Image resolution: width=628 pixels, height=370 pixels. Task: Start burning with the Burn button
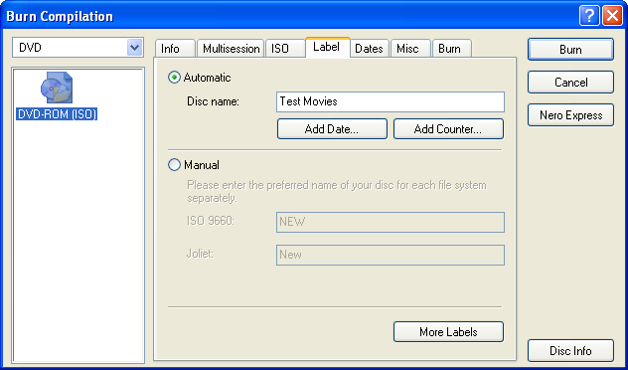pos(570,50)
